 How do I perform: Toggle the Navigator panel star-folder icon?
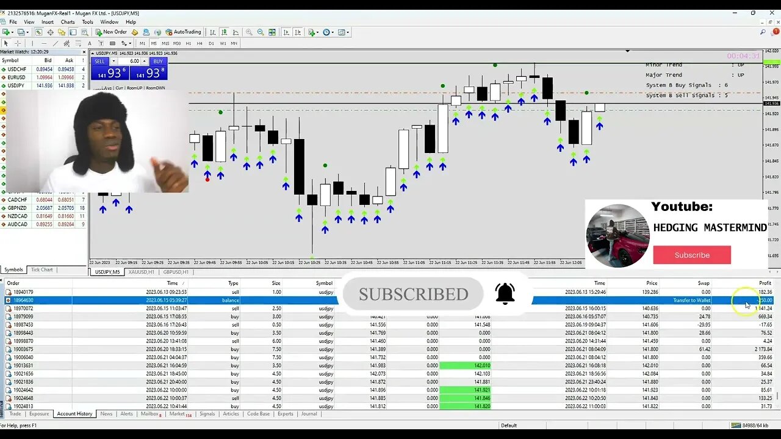[62, 32]
